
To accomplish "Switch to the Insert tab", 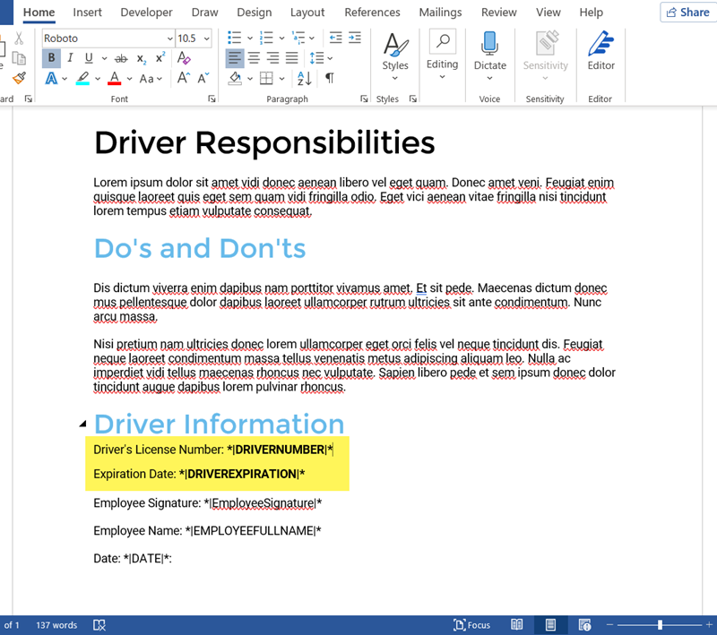I will tap(87, 13).
